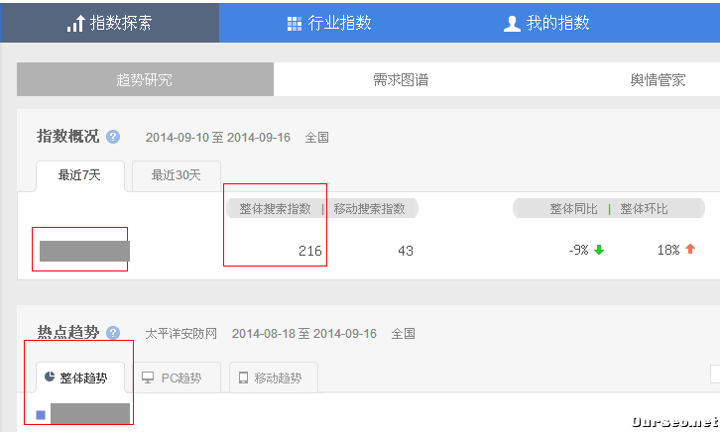Screen dimensions: 720x432
Task: Click the 移动搜索指数 column header
Action: 370,208
